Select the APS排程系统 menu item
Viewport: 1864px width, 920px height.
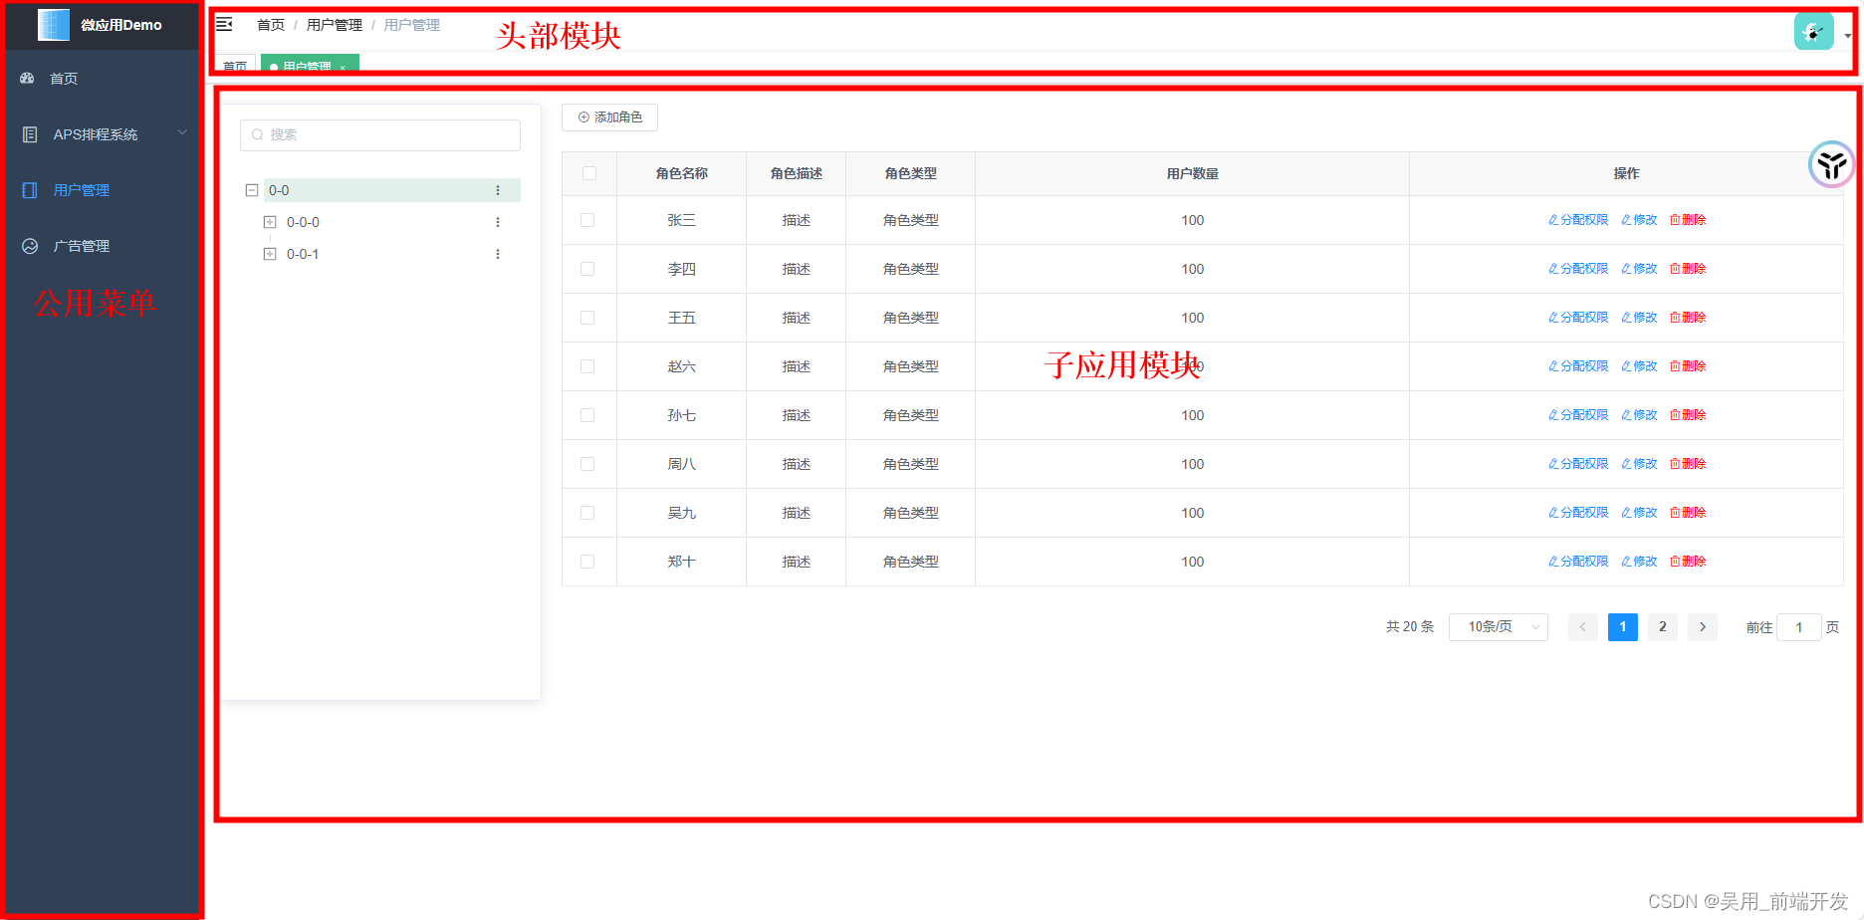(102, 134)
